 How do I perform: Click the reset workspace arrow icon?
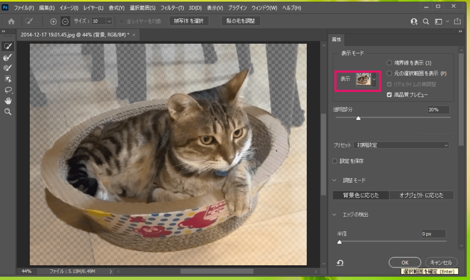pos(340,263)
